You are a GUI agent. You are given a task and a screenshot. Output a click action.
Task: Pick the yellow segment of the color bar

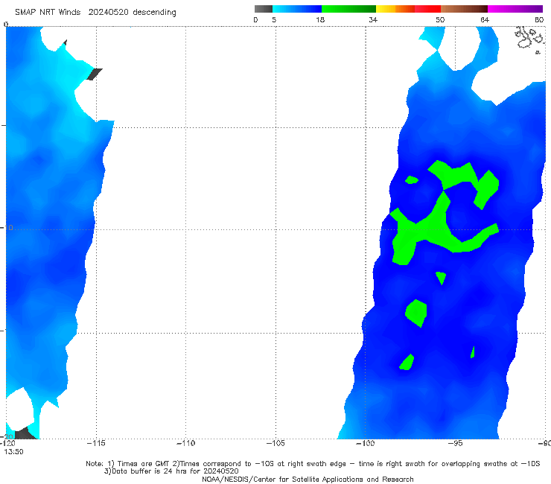tap(386, 9)
